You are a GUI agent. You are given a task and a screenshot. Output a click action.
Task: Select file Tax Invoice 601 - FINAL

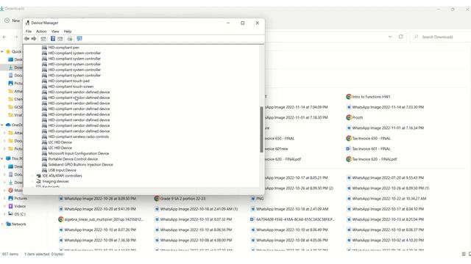pyautogui.click(x=371, y=149)
